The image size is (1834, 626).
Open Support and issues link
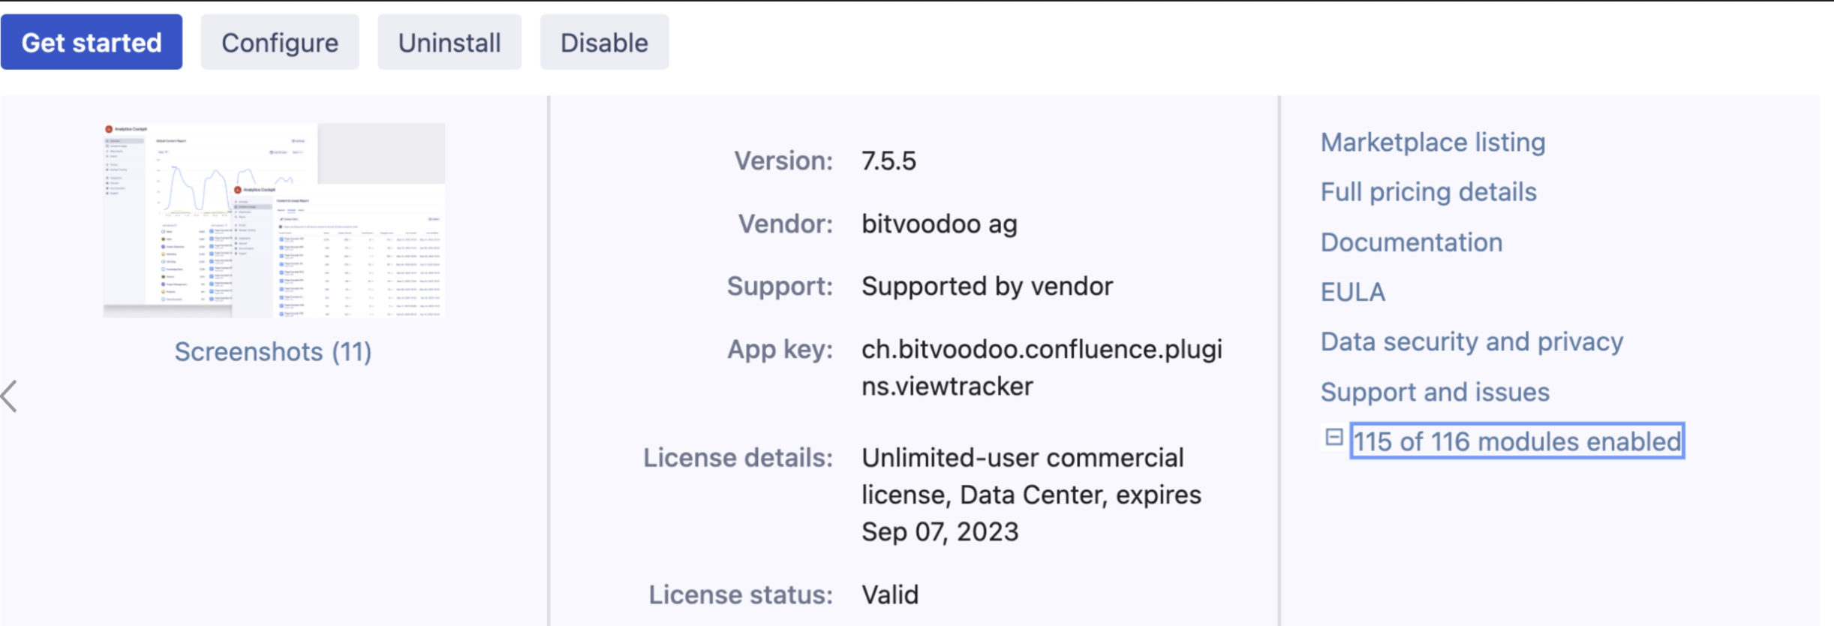(x=1434, y=392)
